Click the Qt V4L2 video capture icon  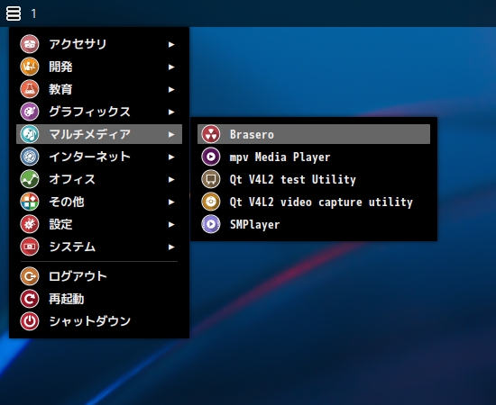pos(211,202)
